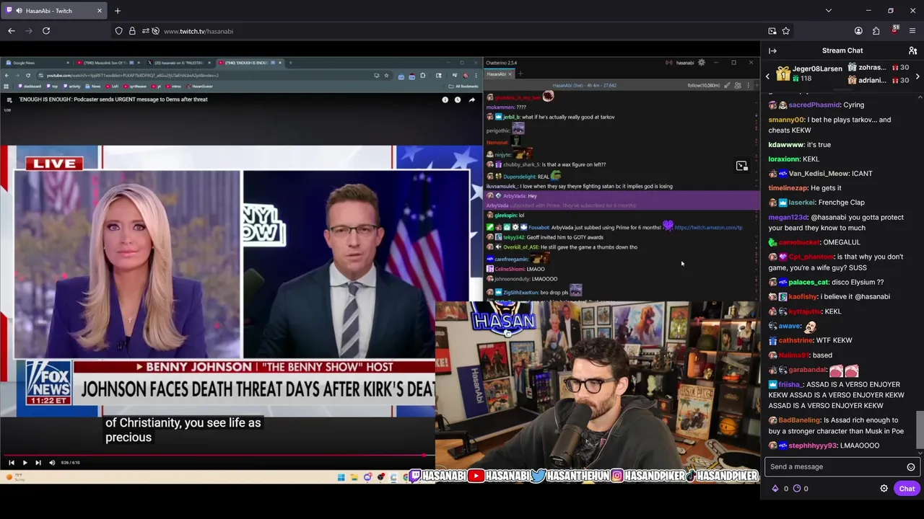The height and width of the screenshot is (519, 924).
Task: Open the browser extensions puzzle icon
Action: coord(876,31)
